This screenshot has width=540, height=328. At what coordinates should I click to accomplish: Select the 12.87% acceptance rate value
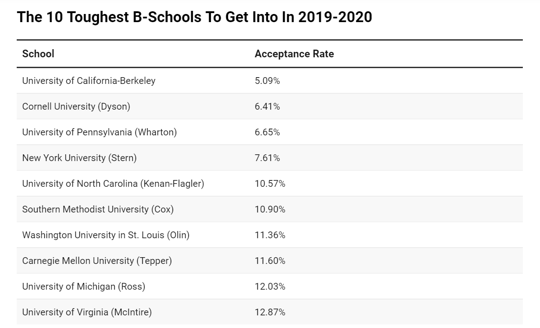click(x=270, y=312)
